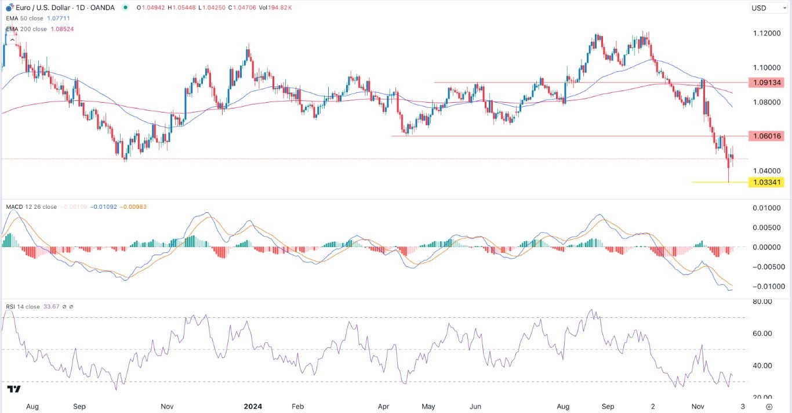
Task: Toggle visibility of the MACD 12 26 indicator
Action: (31, 206)
